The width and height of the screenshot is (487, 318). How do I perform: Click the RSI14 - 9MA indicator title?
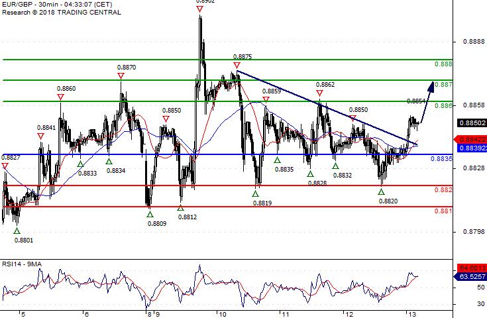[22, 264]
